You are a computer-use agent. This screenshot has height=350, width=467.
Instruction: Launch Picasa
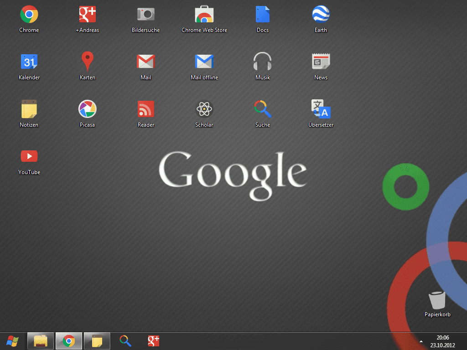[x=87, y=109]
